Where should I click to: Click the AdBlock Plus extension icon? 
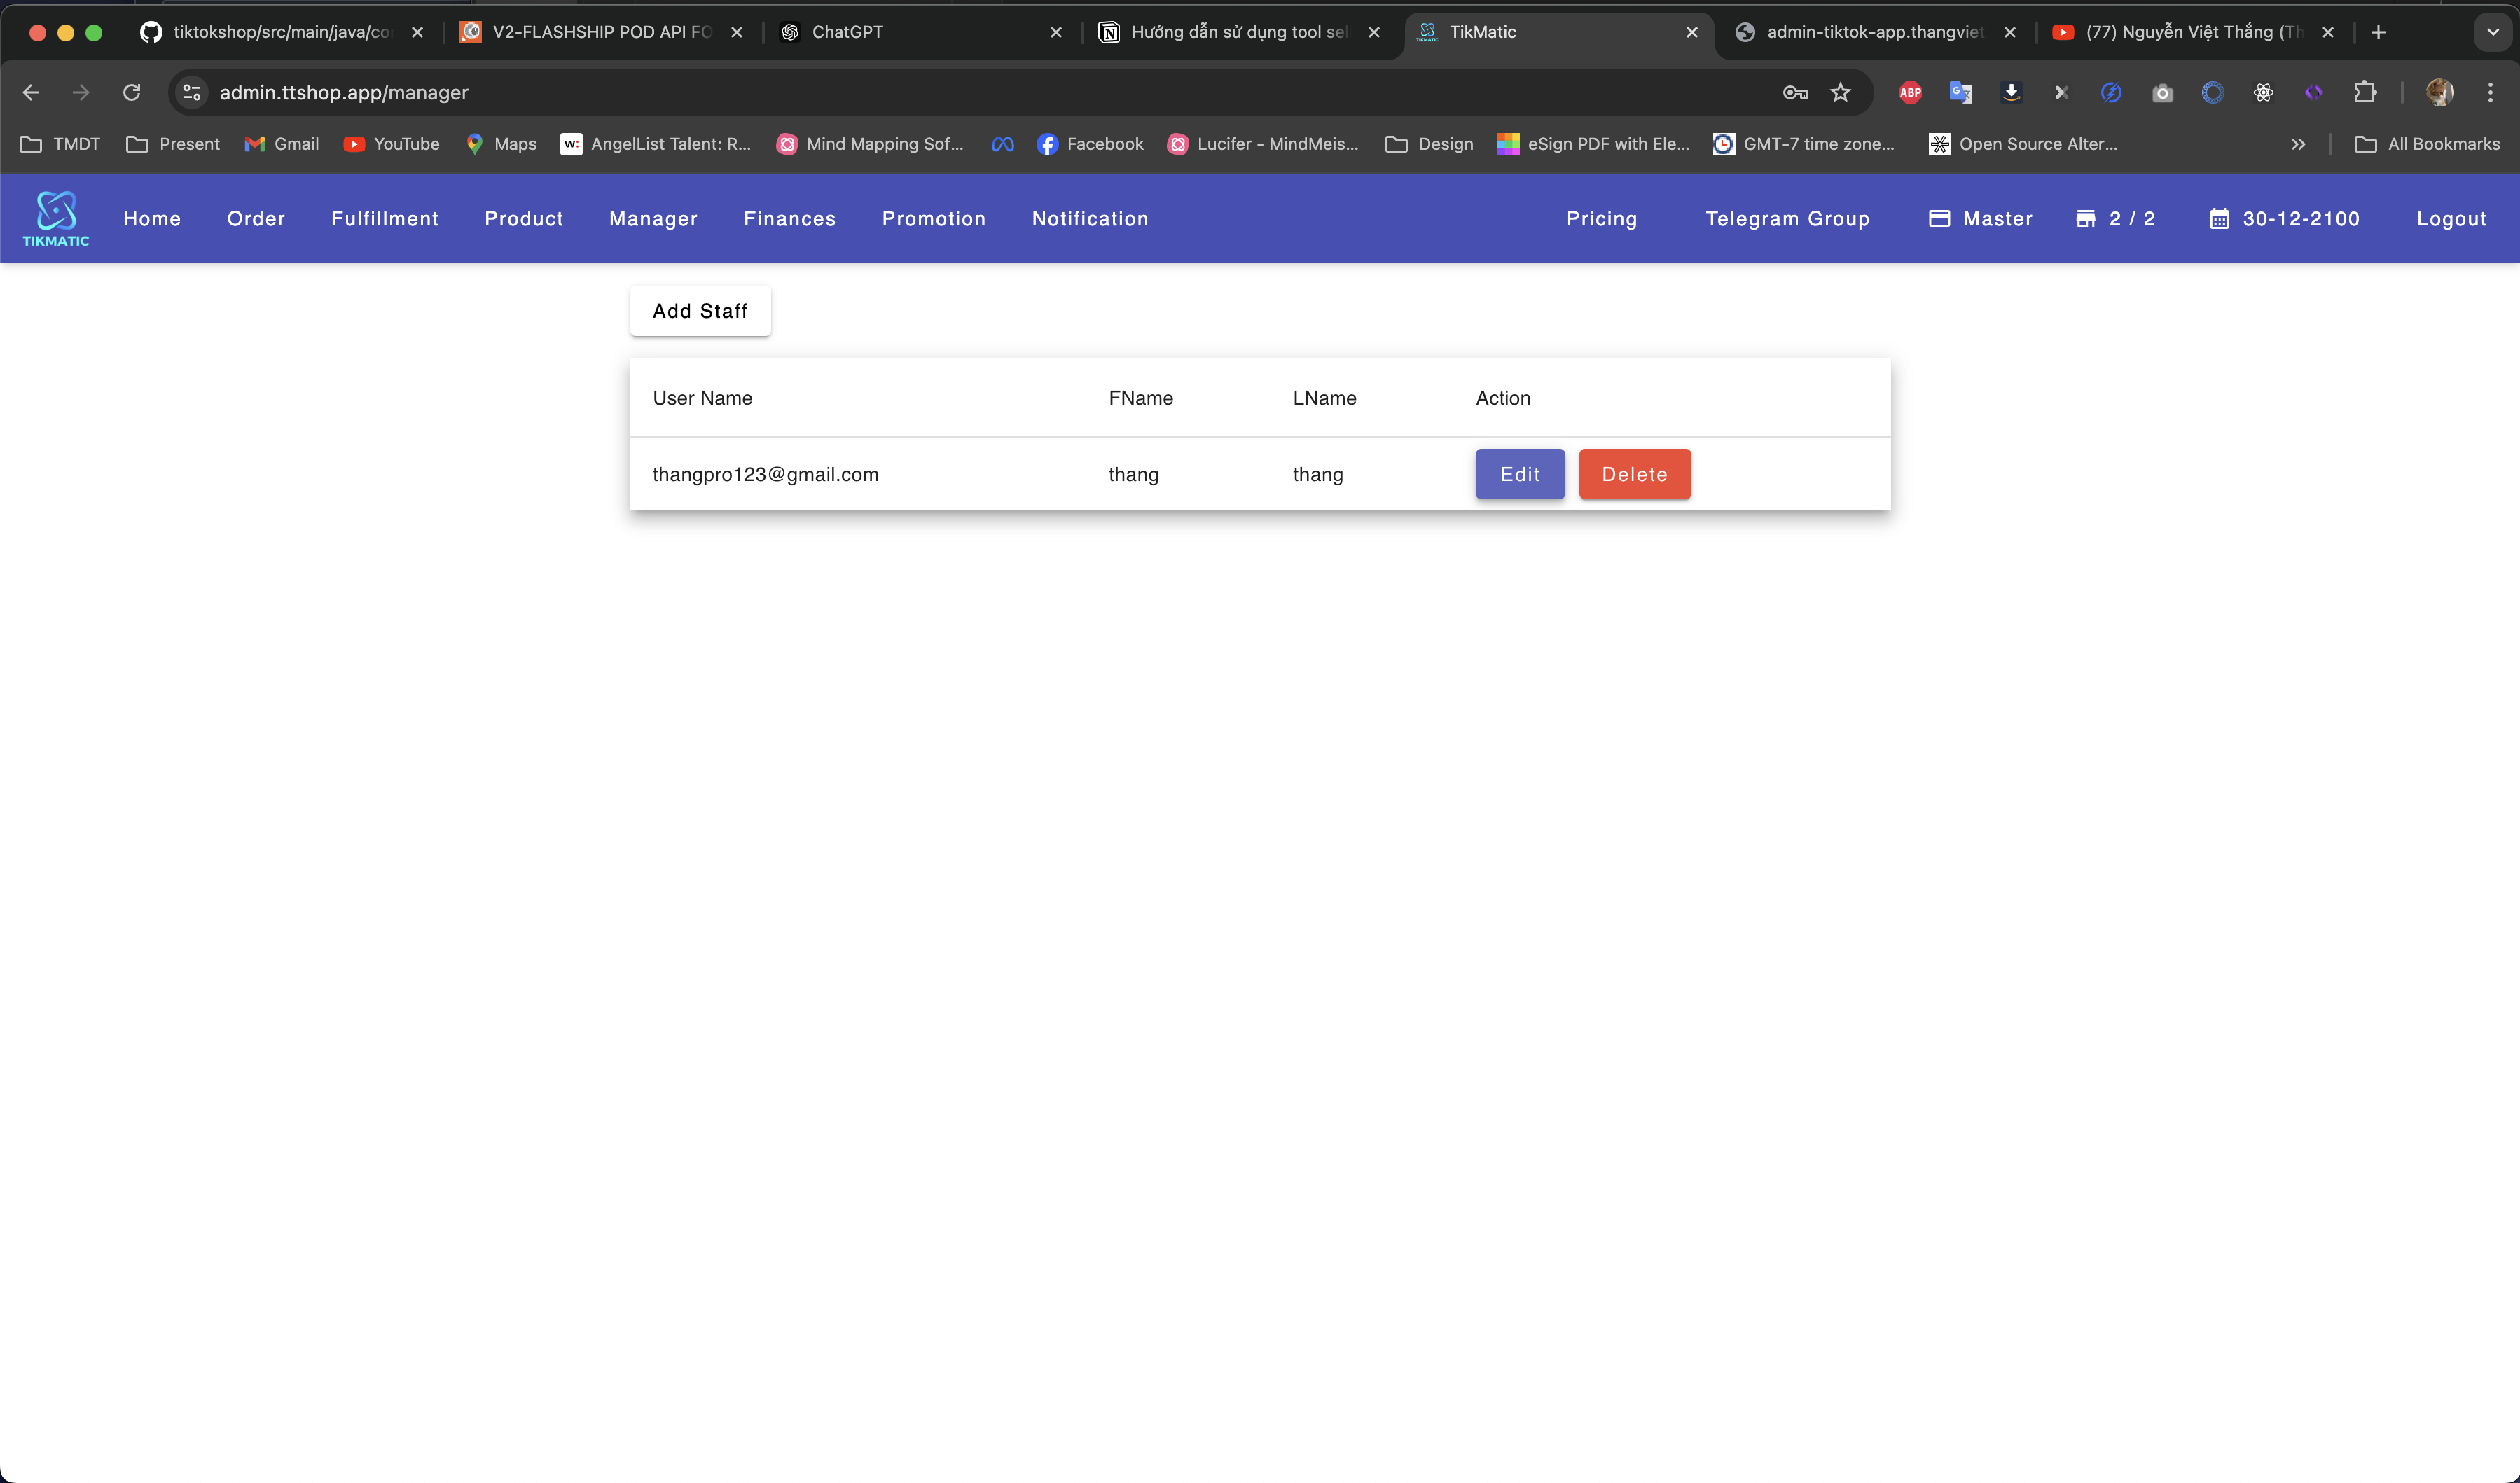pos(1910,92)
